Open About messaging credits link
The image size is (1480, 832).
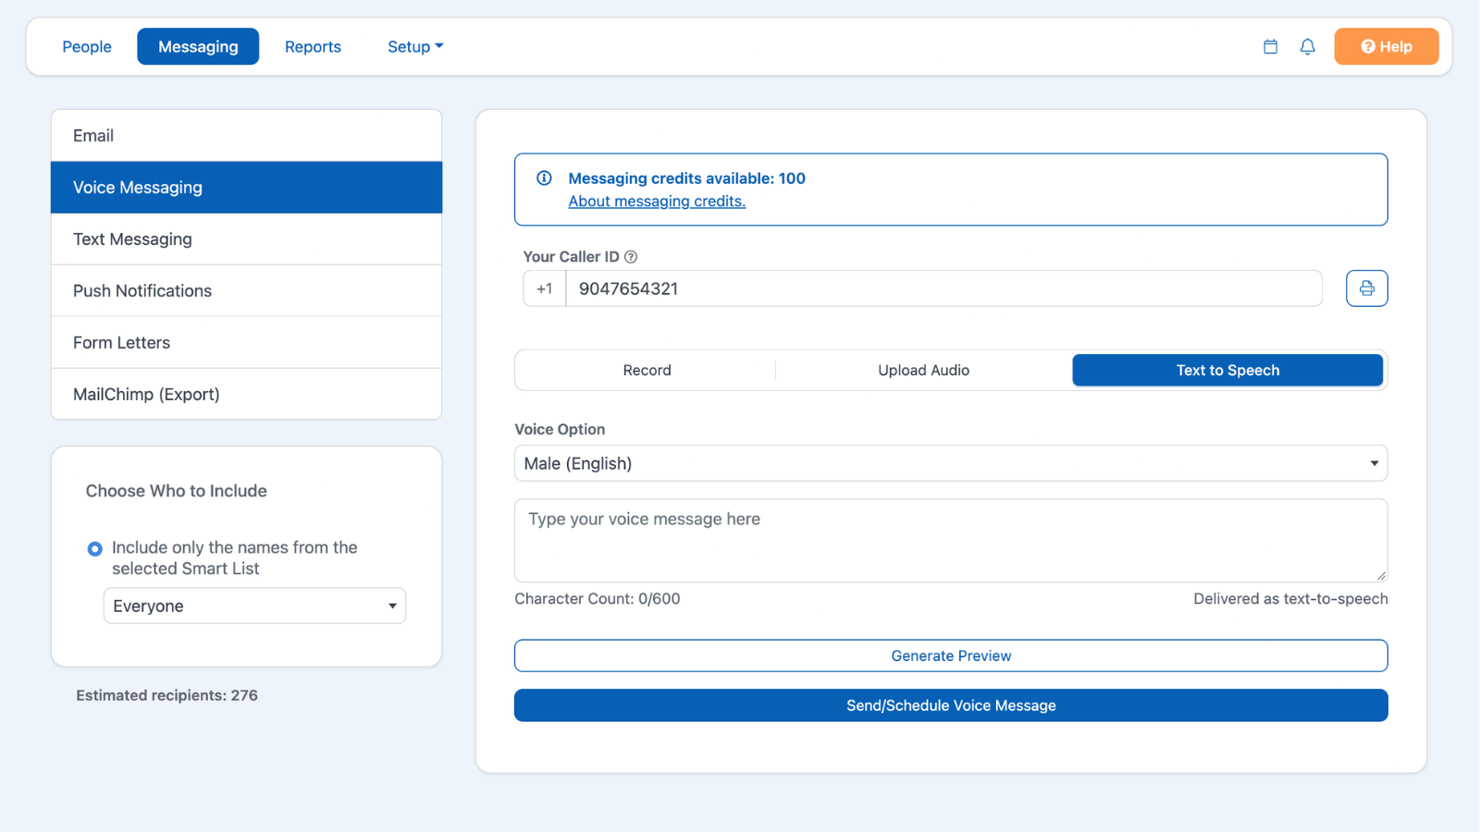pos(657,201)
